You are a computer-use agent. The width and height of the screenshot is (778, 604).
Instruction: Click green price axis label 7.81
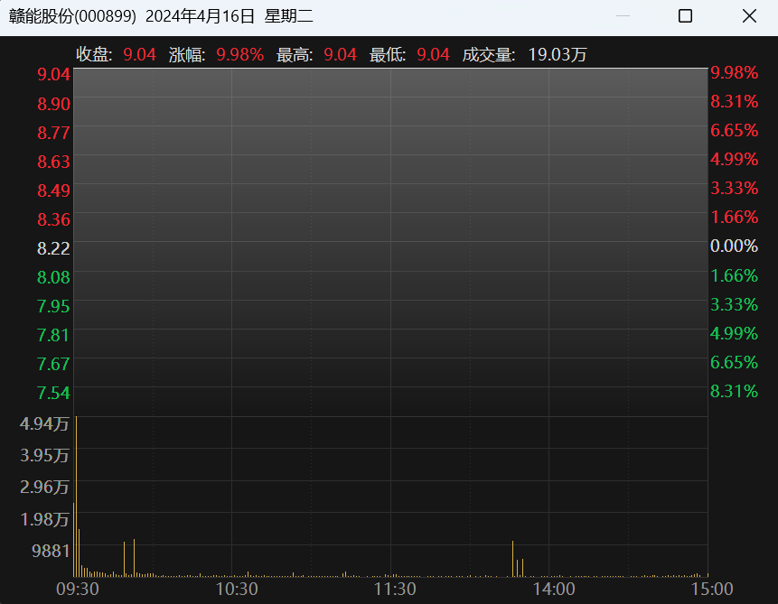53,335
